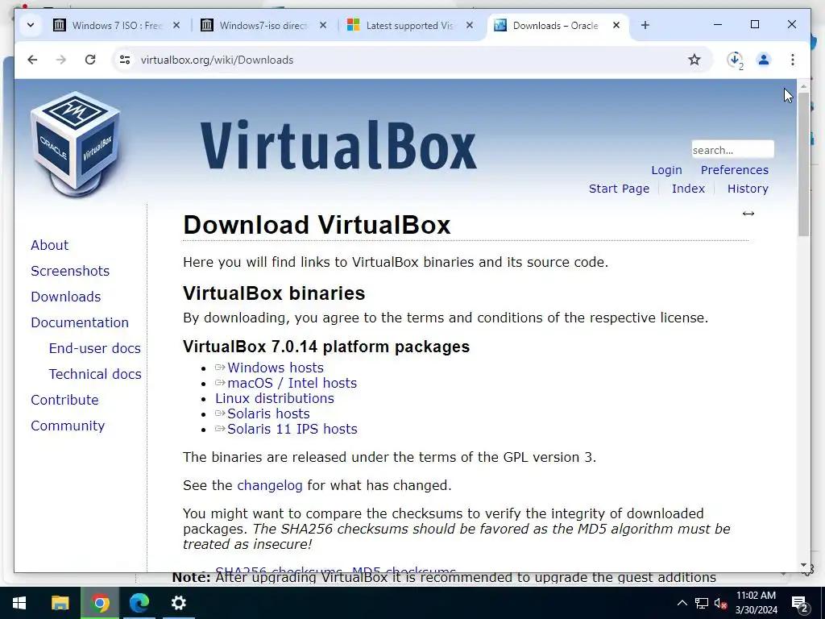Show hidden system tray icons
The image size is (825, 619).
pyautogui.click(x=682, y=603)
